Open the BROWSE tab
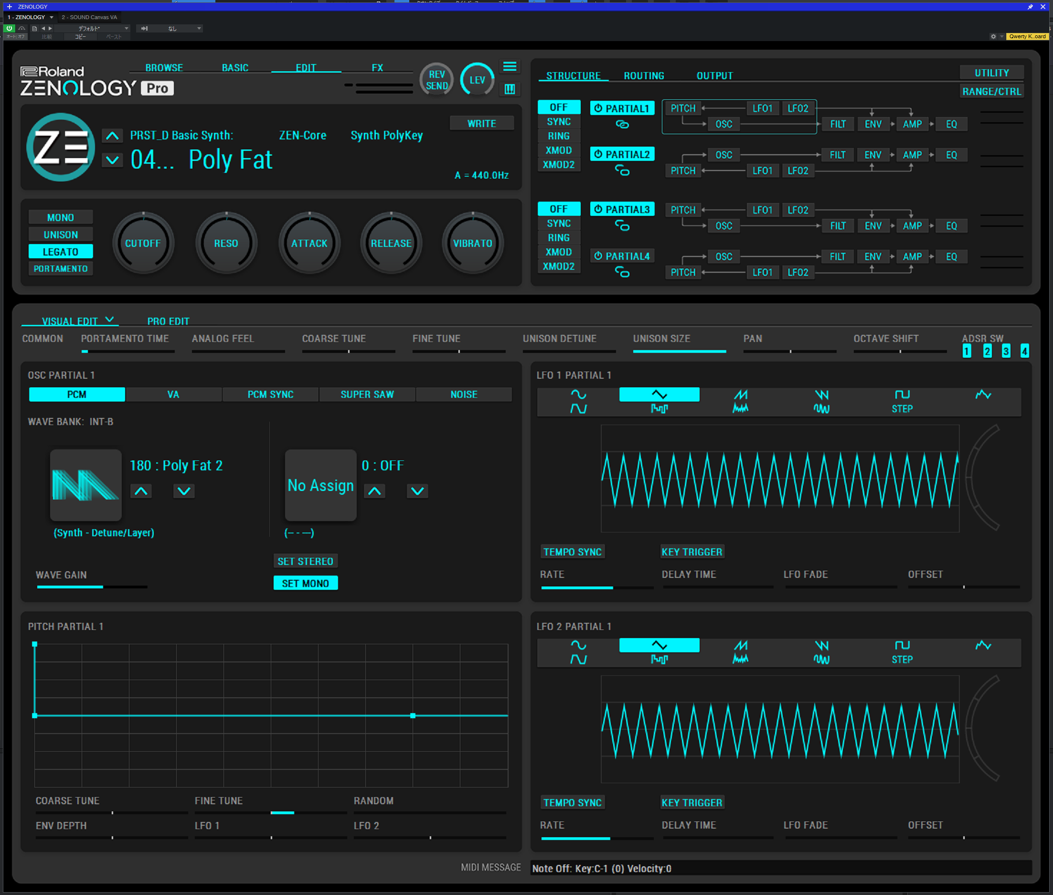 (164, 67)
